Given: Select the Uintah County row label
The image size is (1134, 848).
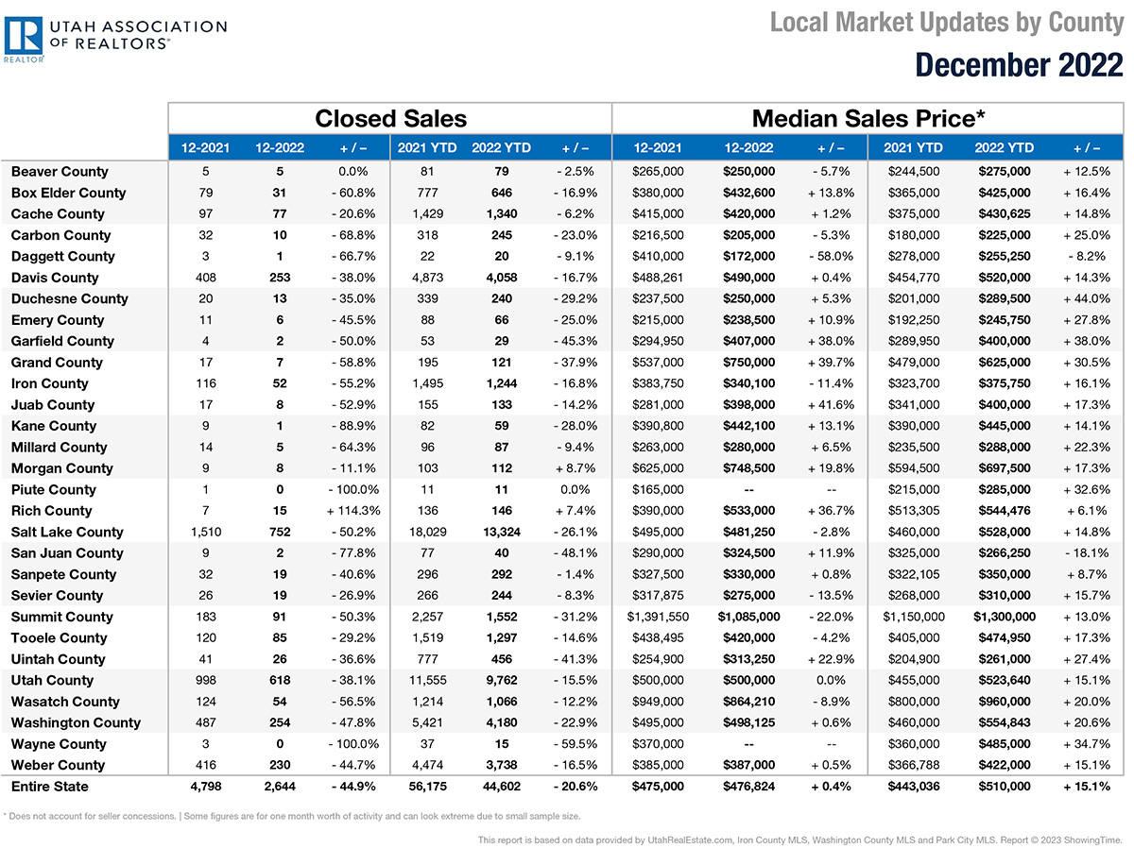Looking at the screenshot, I should coord(59,659).
